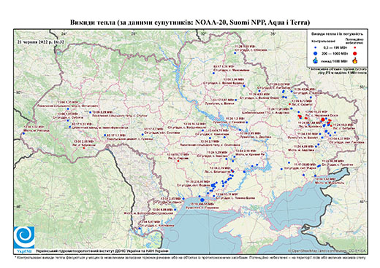The image size is (380, 268).
Task: Click the large blue circle in the legend
Action: (x=316, y=53)
